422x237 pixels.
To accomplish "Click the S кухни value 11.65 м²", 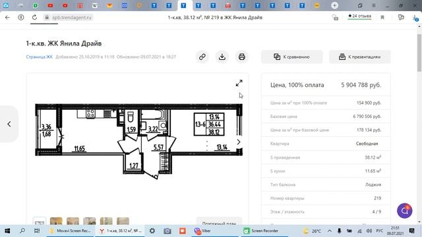I will pos(373,171).
